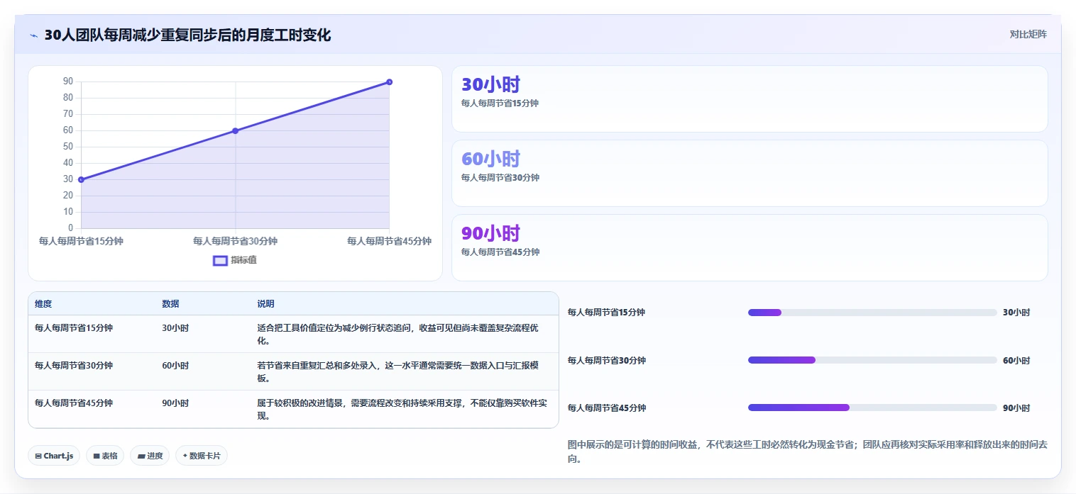Click the 维度 table column header
The height and width of the screenshot is (494, 1076).
pos(43,304)
